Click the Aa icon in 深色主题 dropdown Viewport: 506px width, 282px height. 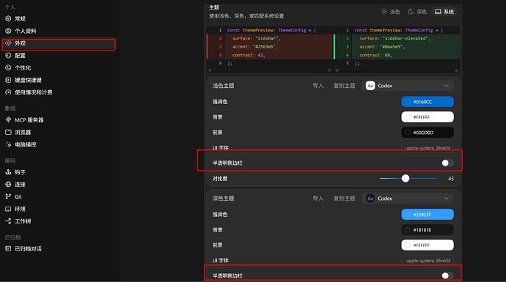point(370,198)
